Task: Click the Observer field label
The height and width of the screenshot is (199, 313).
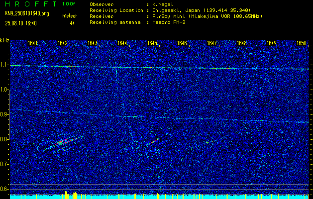Action: (x=102, y=4)
